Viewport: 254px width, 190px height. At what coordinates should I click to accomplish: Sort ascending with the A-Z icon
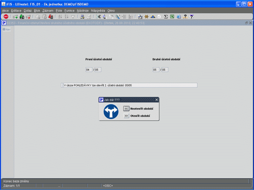(60, 17)
